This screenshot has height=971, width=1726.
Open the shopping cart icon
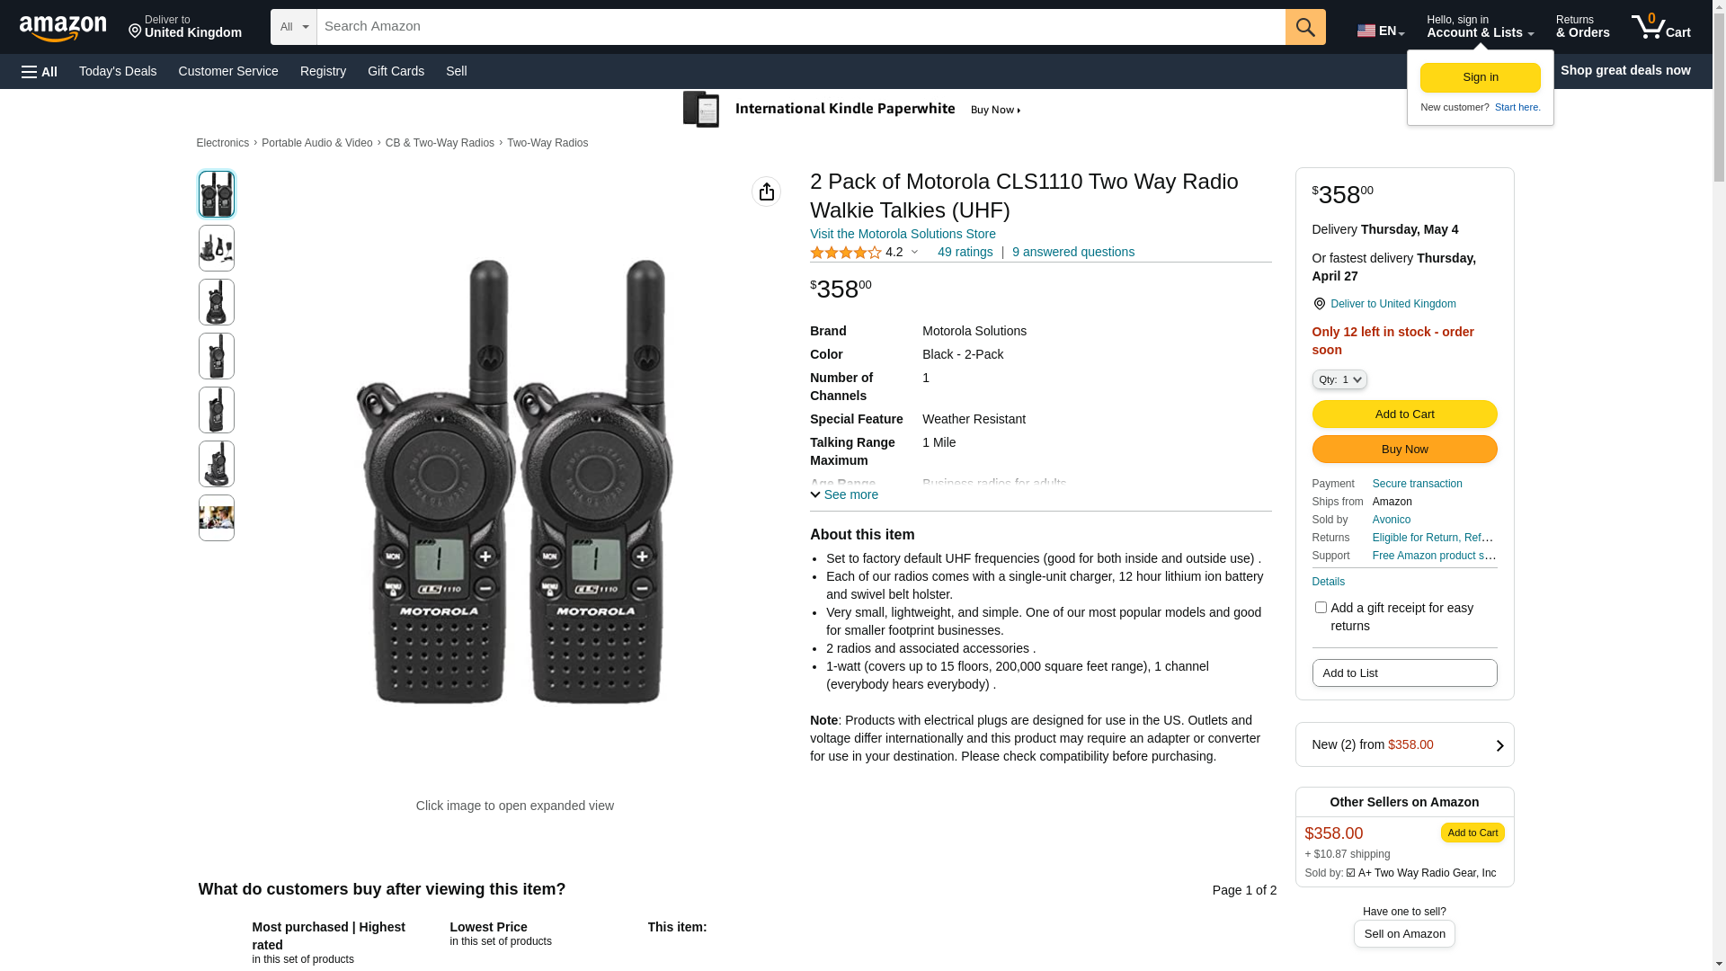(1660, 27)
